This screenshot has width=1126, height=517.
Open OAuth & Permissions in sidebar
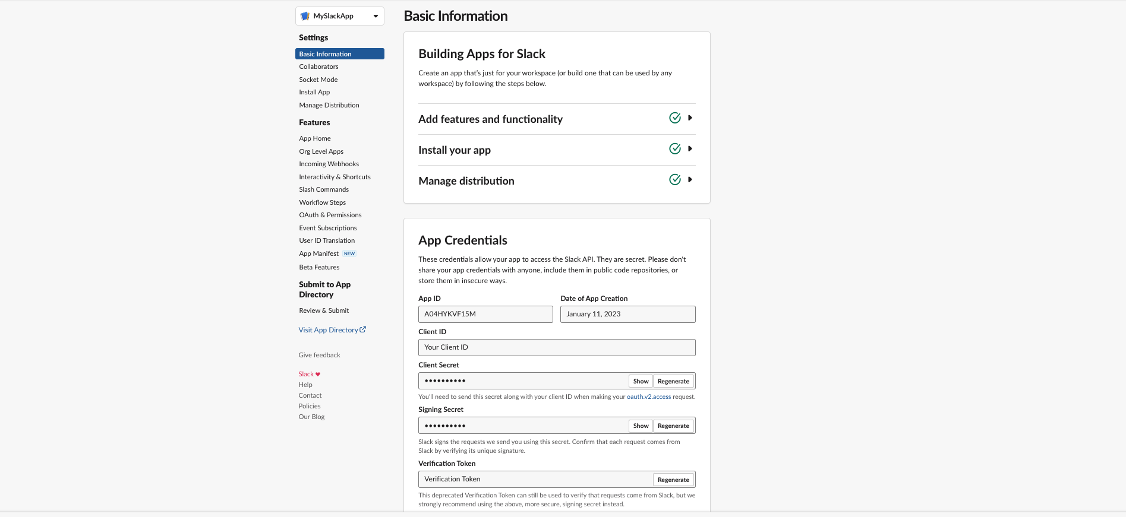click(x=330, y=215)
